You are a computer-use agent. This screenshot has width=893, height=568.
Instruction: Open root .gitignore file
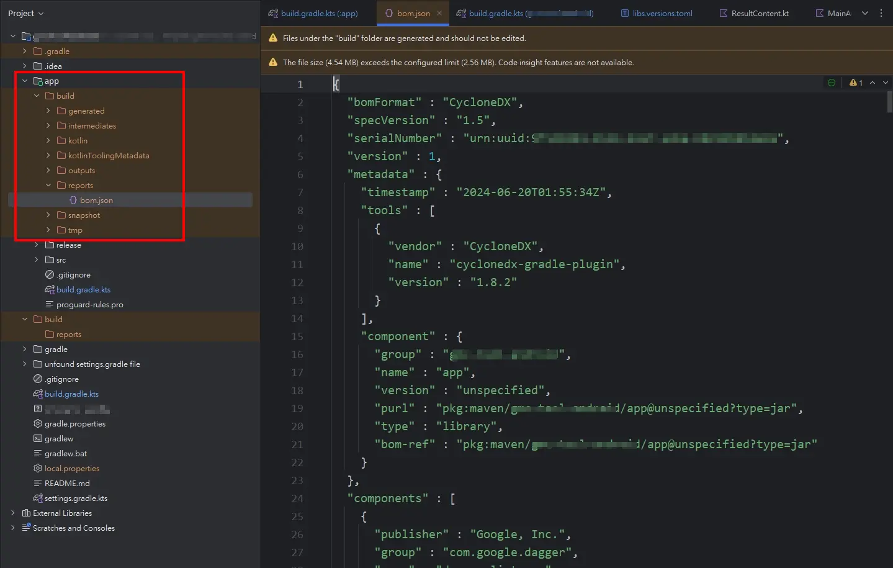pyautogui.click(x=61, y=379)
